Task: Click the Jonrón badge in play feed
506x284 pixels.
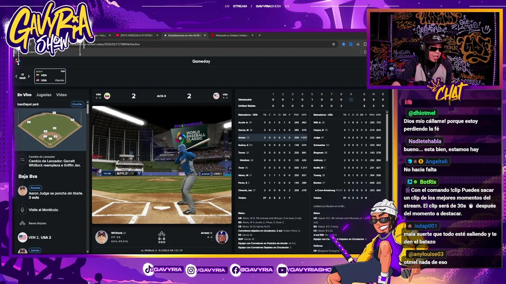Action: 35,250
